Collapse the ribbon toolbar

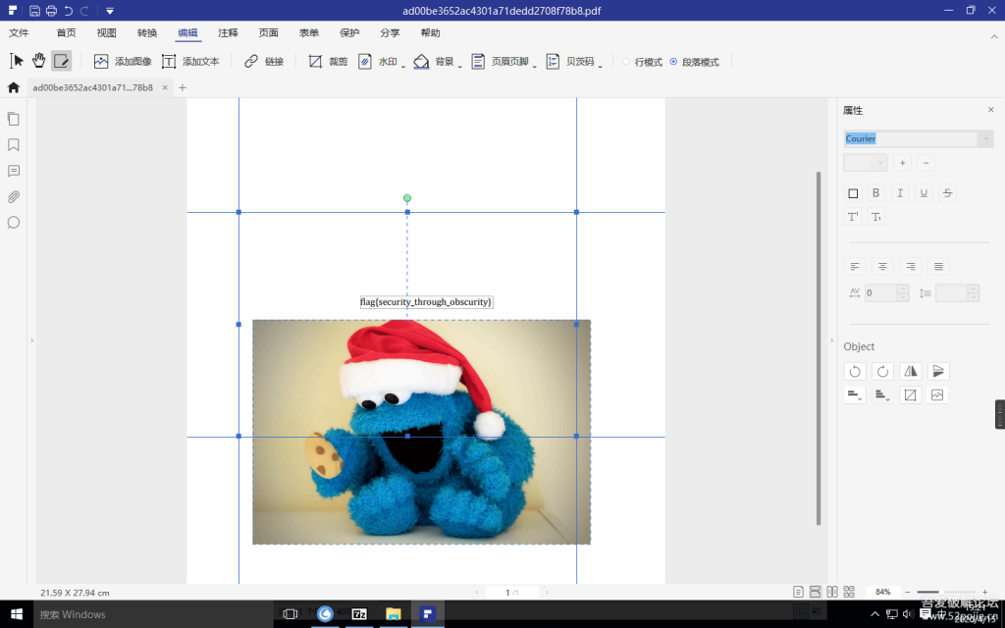click(994, 36)
